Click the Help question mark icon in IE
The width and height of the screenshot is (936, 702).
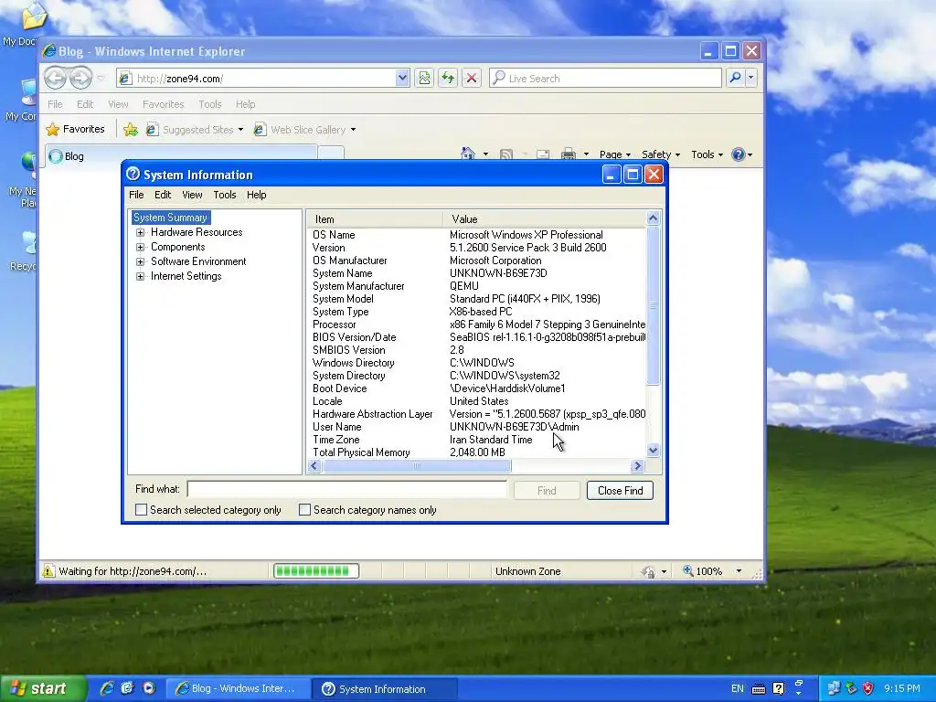pyautogui.click(x=739, y=154)
